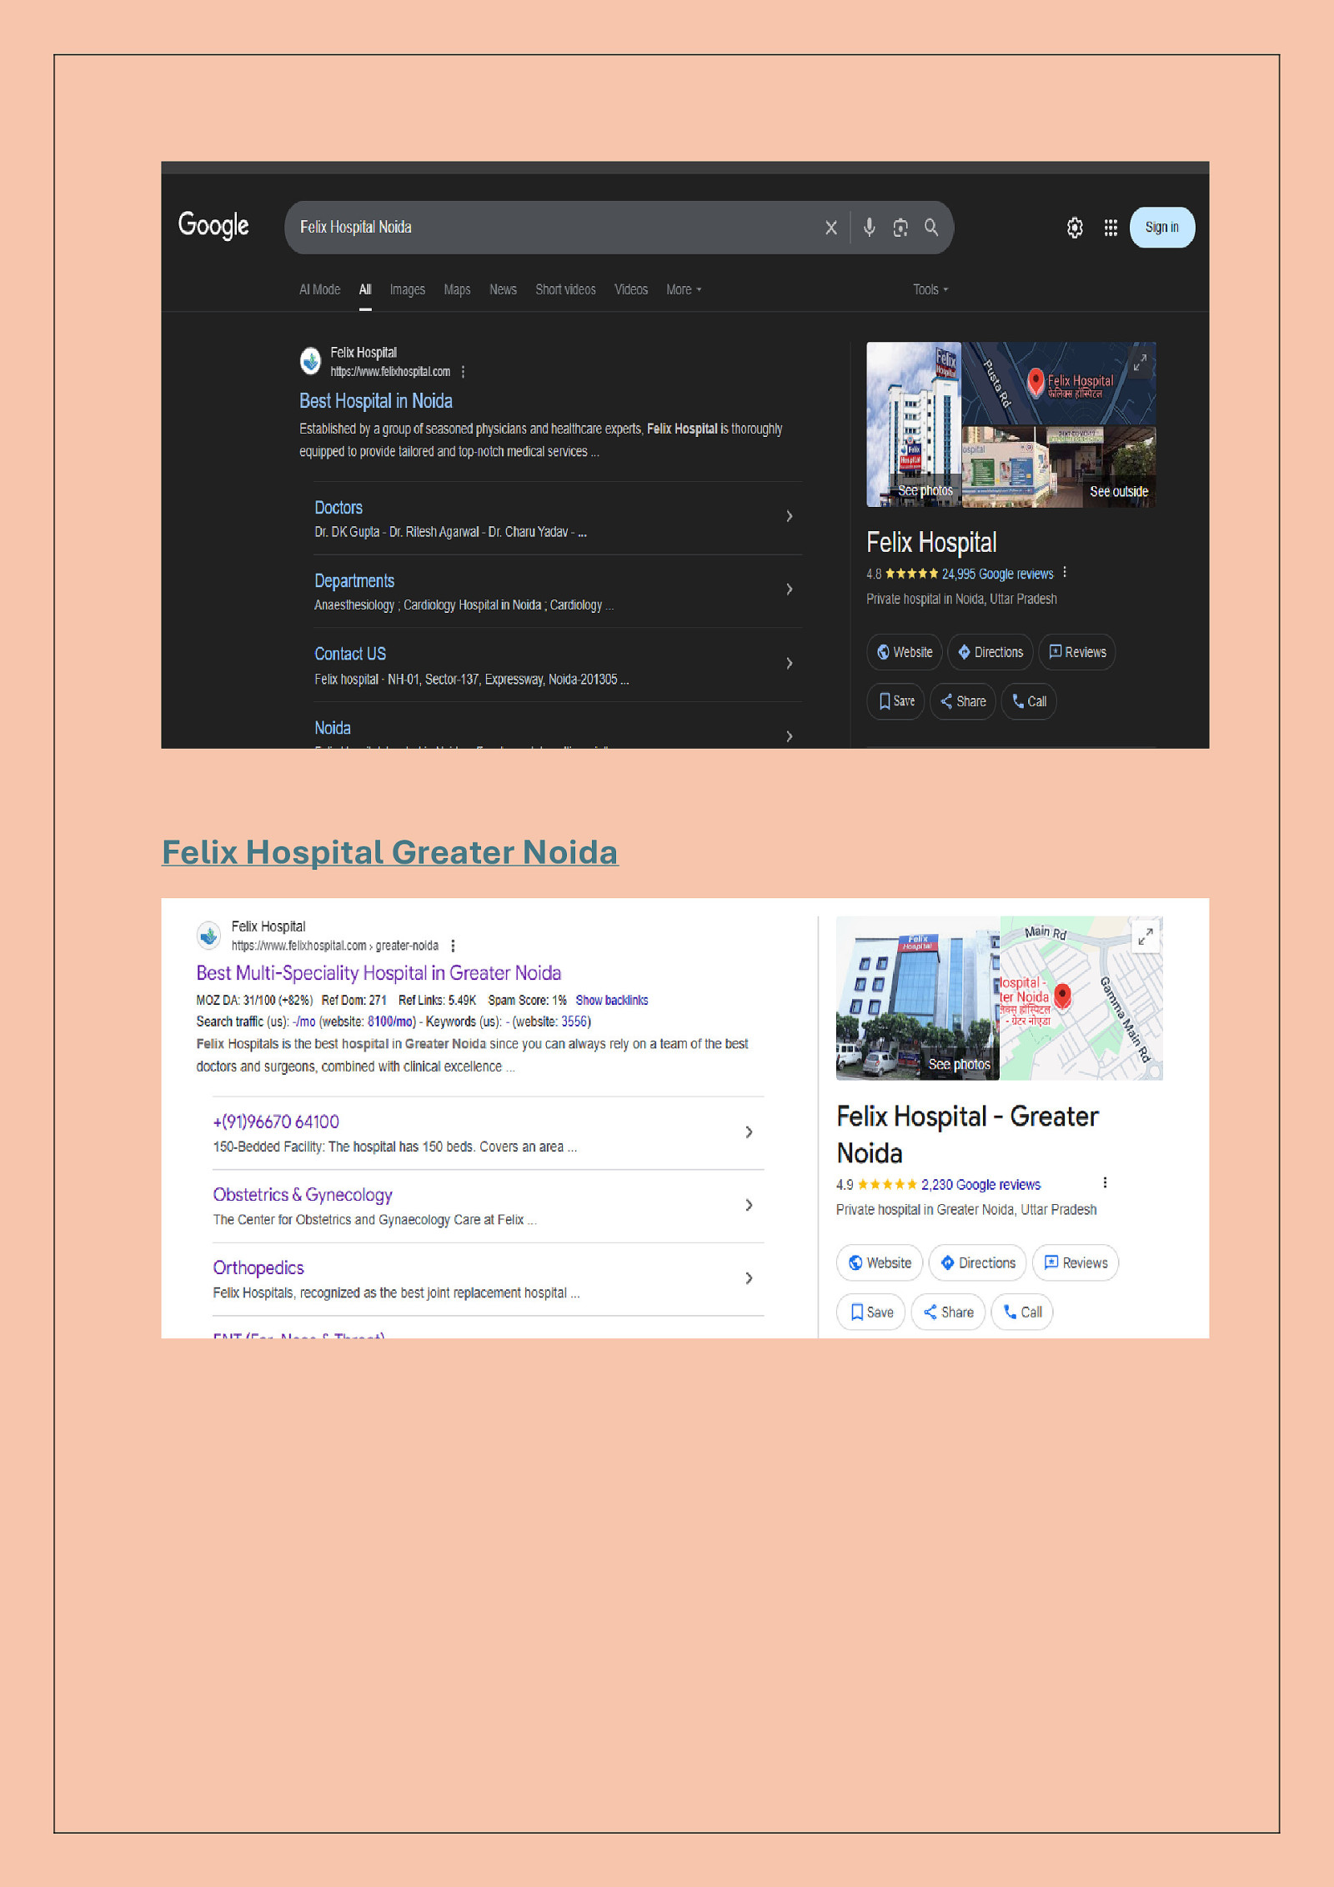1334x1887 pixels.
Task: Switch to the Maps tab
Action: coord(456,289)
